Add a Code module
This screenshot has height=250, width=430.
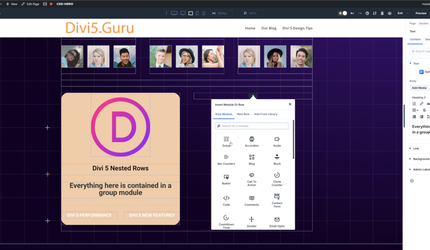226,201
